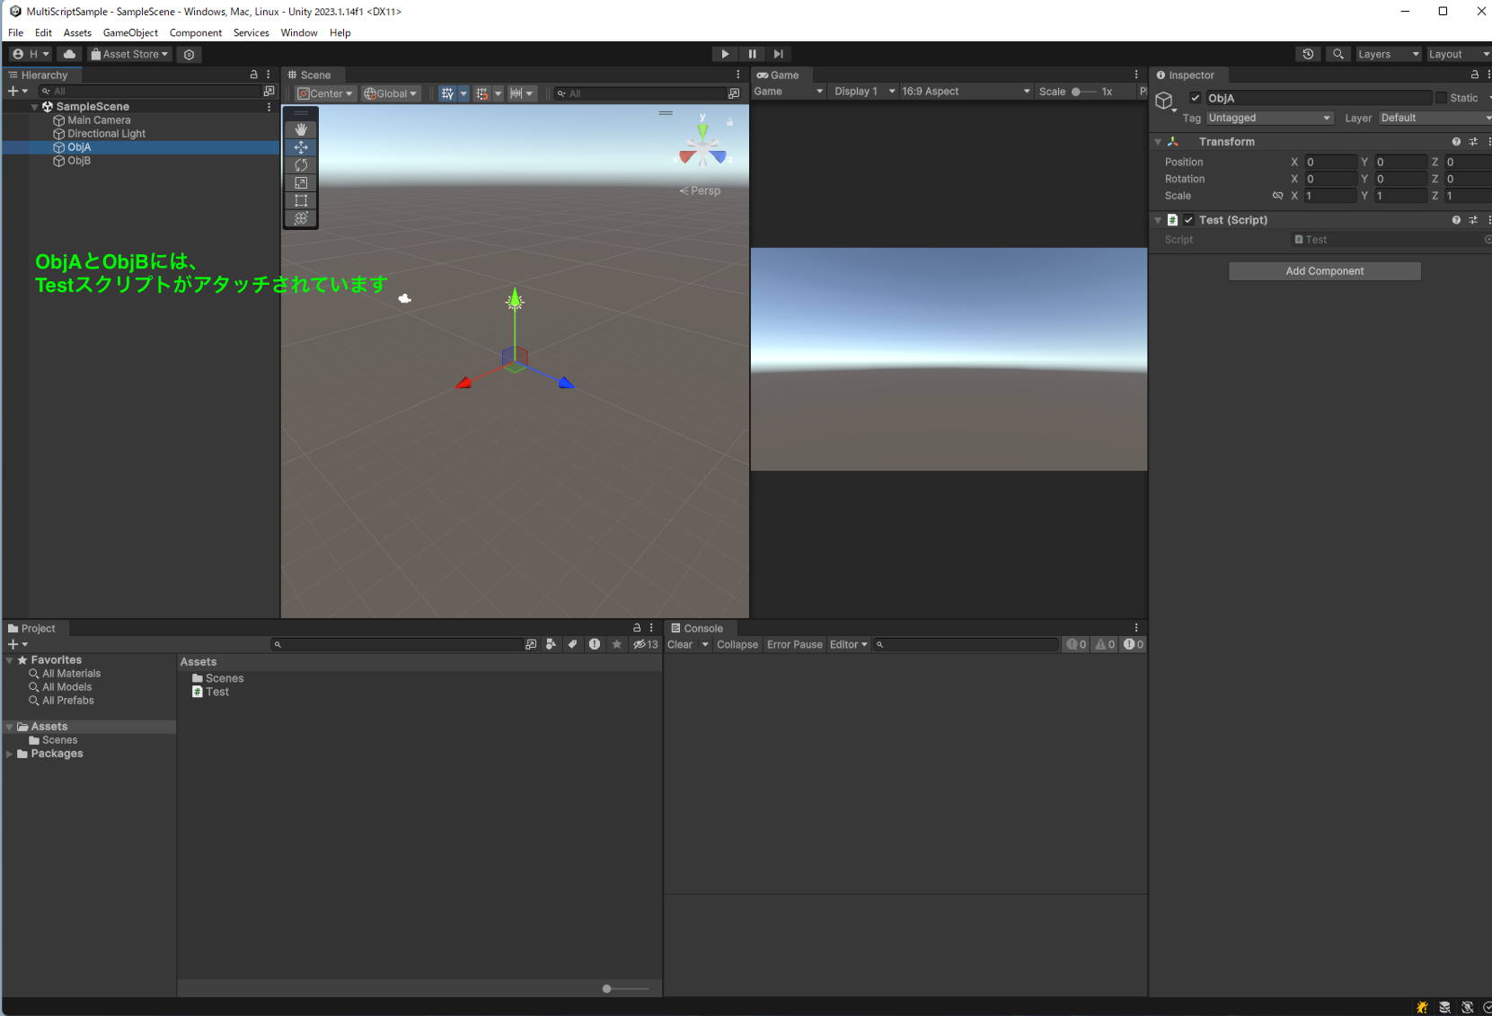Collapse the Transform component foldout
Viewport: 1492px width, 1016px height.
(x=1158, y=142)
